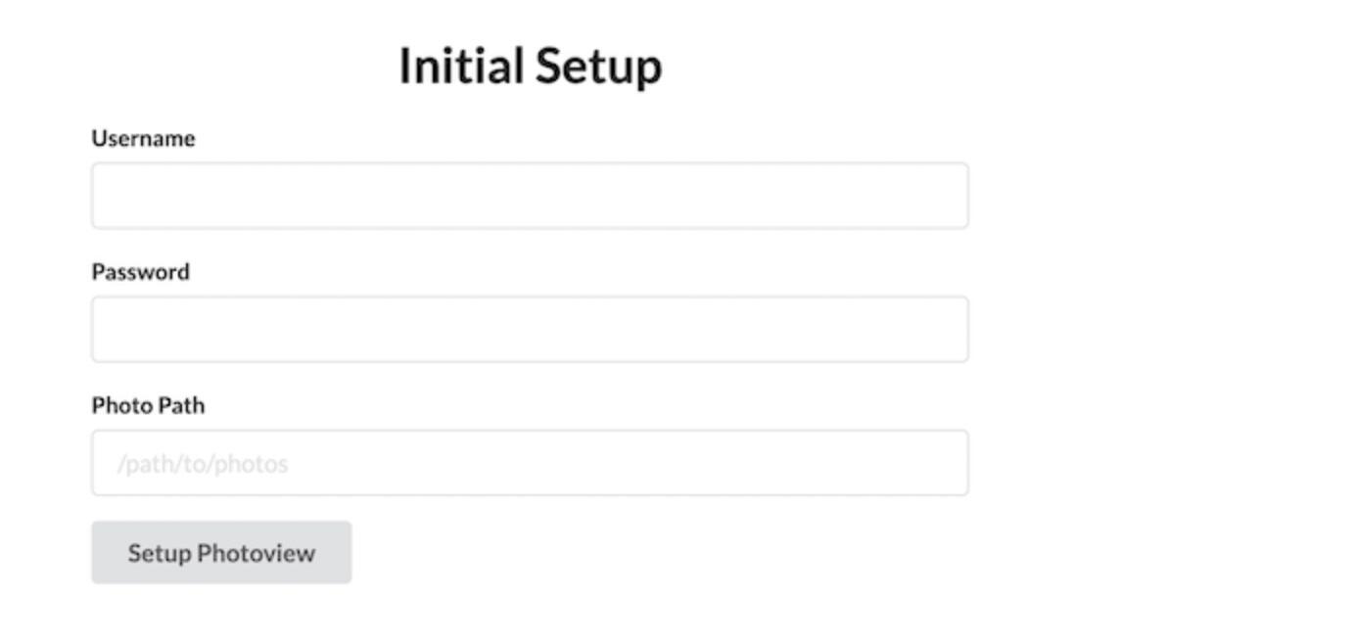
Task: Place cursor in the field under Password
Action: [530, 330]
